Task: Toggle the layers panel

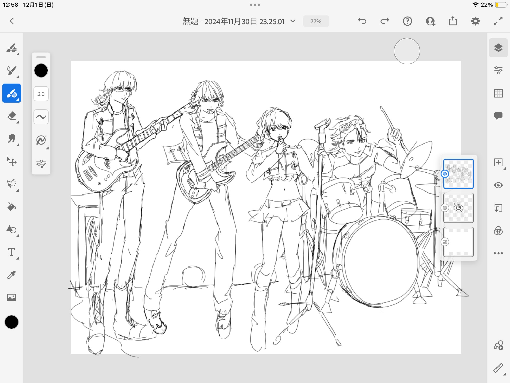Action: [499, 48]
